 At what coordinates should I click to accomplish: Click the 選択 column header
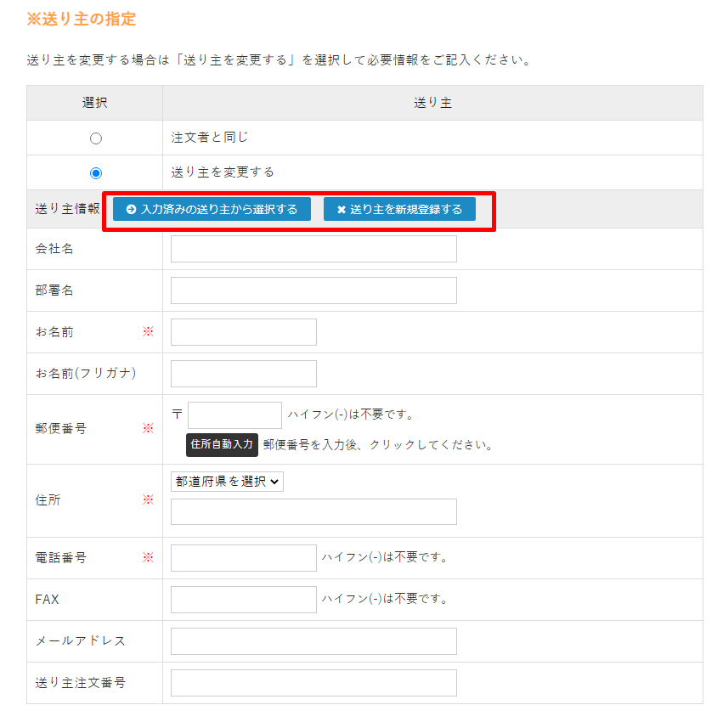pyautogui.click(x=95, y=103)
